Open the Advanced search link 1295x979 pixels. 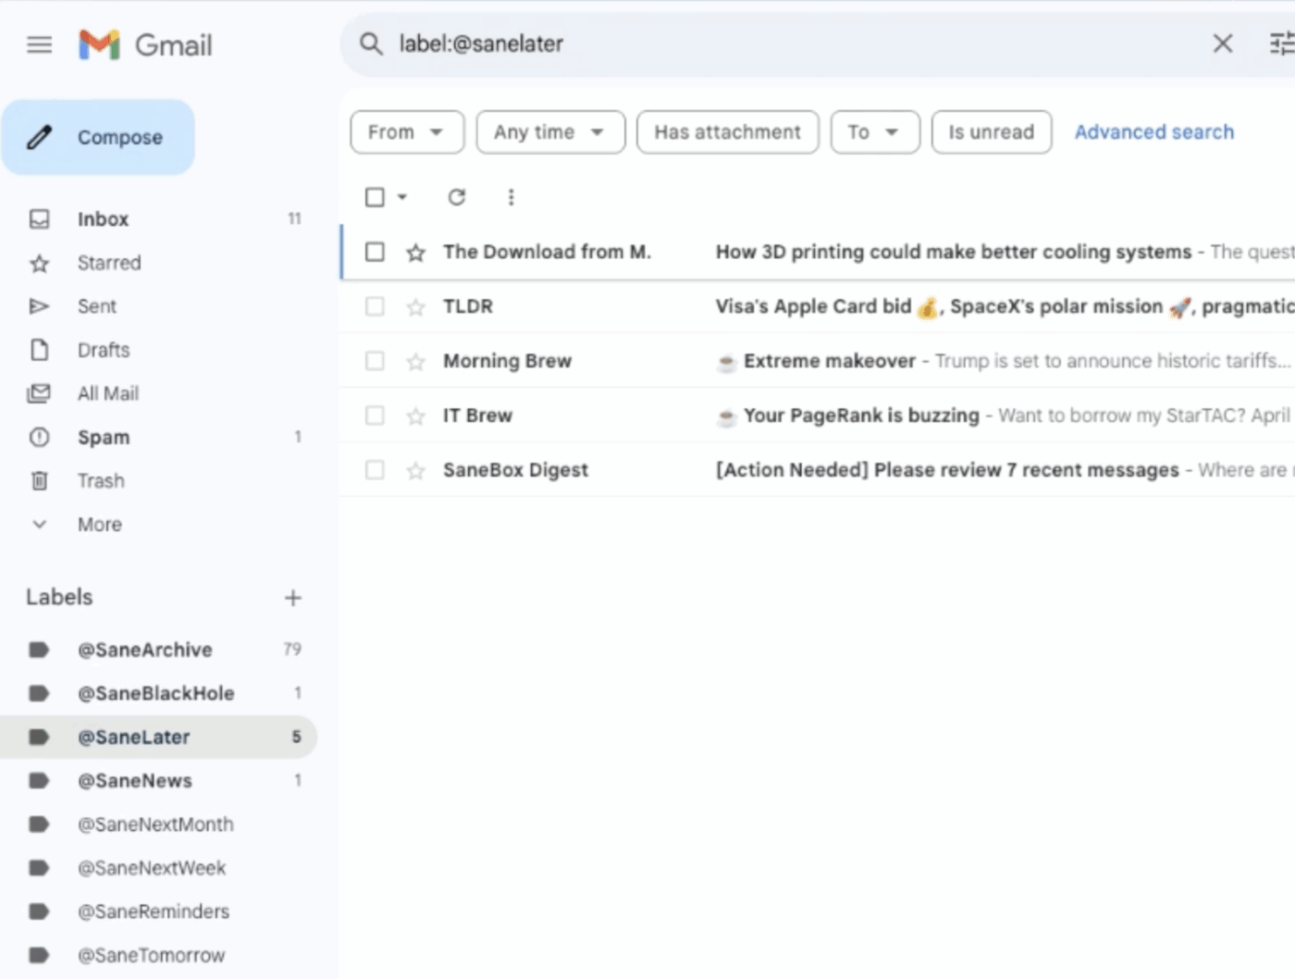point(1153,132)
